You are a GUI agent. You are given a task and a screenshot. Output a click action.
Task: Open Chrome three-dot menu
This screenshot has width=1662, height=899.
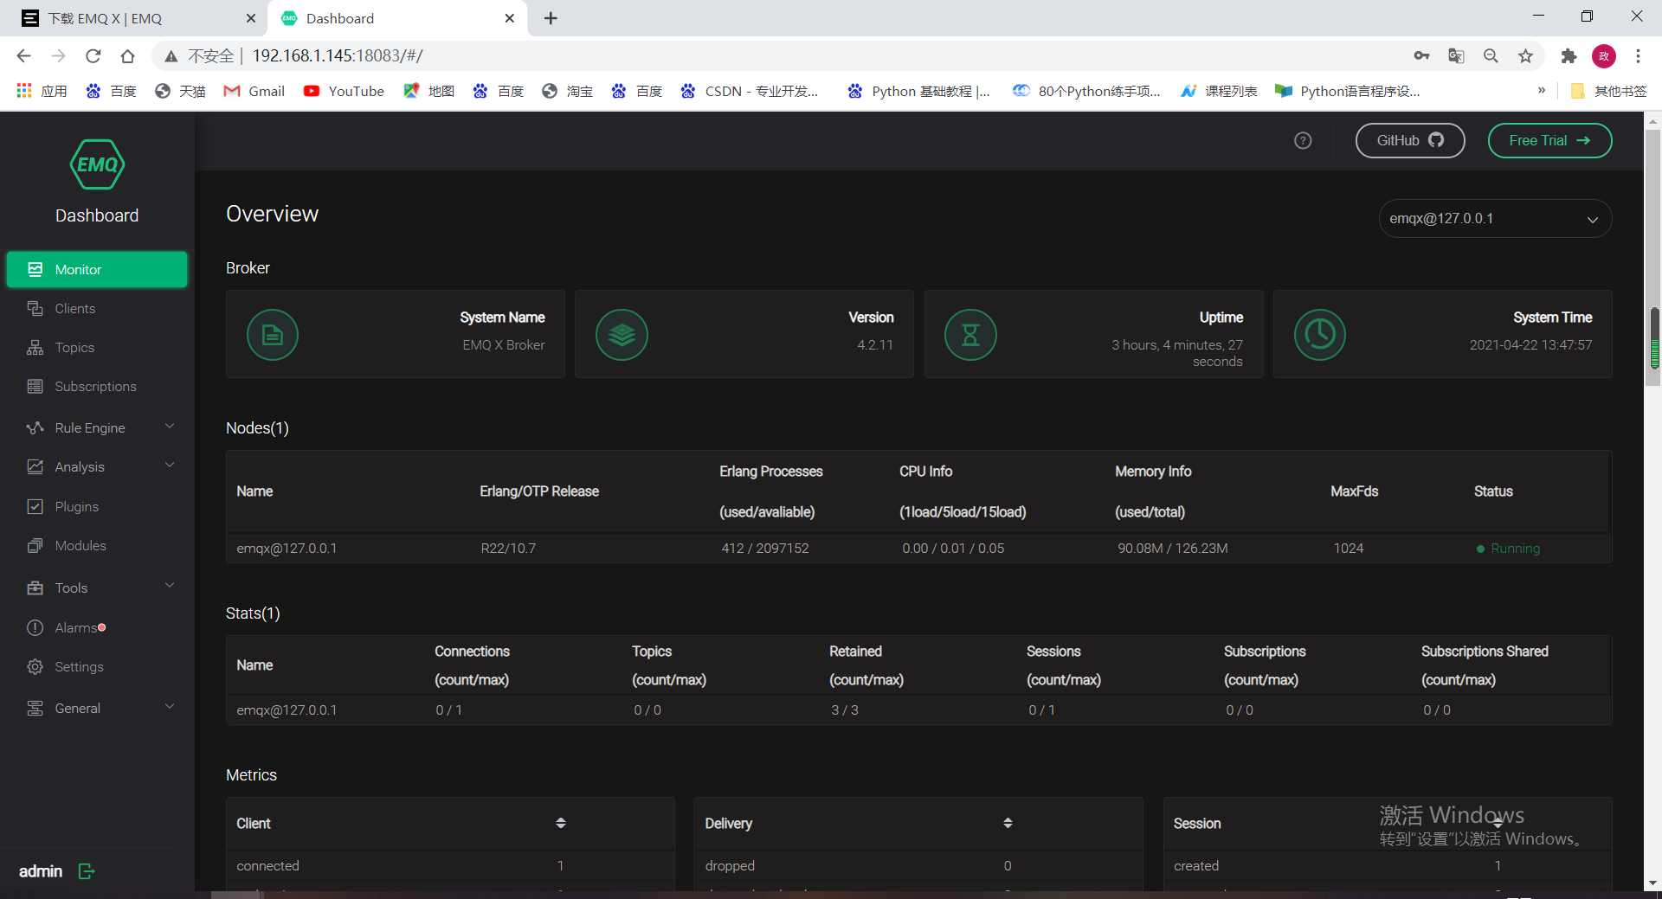pos(1638,56)
